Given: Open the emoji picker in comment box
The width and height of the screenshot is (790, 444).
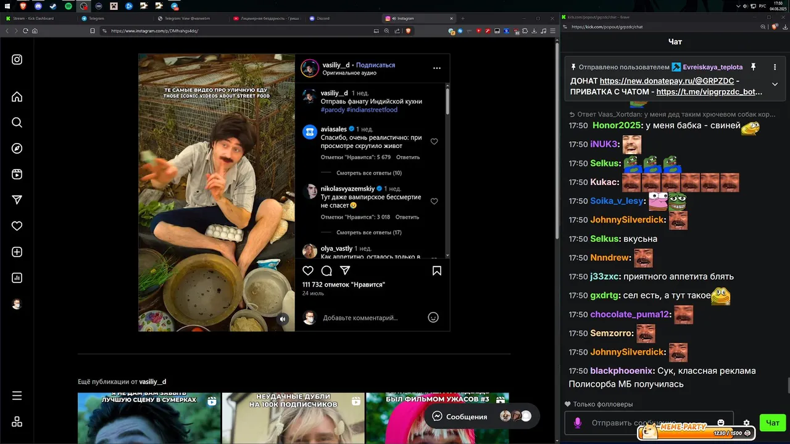Looking at the screenshot, I should 433,318.
